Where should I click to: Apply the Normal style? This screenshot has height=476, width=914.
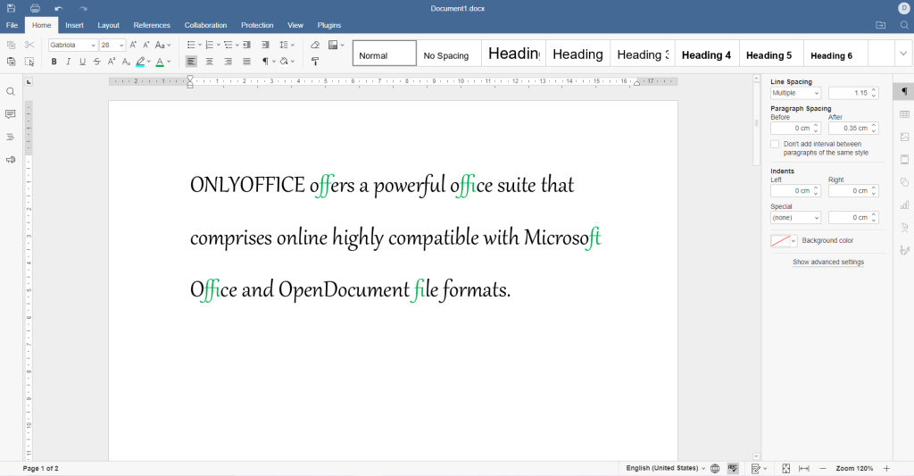tap(385, 53)
